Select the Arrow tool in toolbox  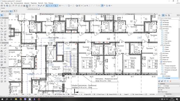click(x=2, y=15)
